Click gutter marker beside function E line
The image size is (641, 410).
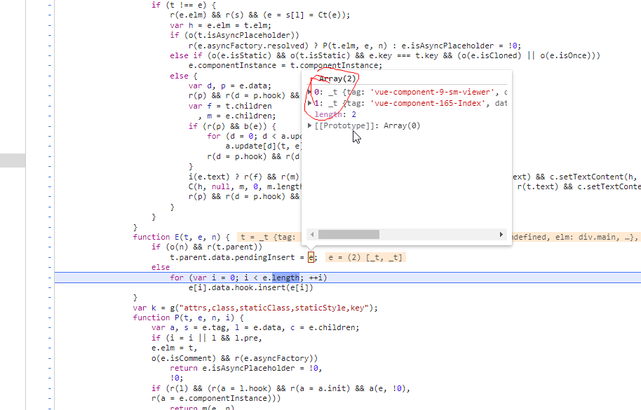pos(50,238)
